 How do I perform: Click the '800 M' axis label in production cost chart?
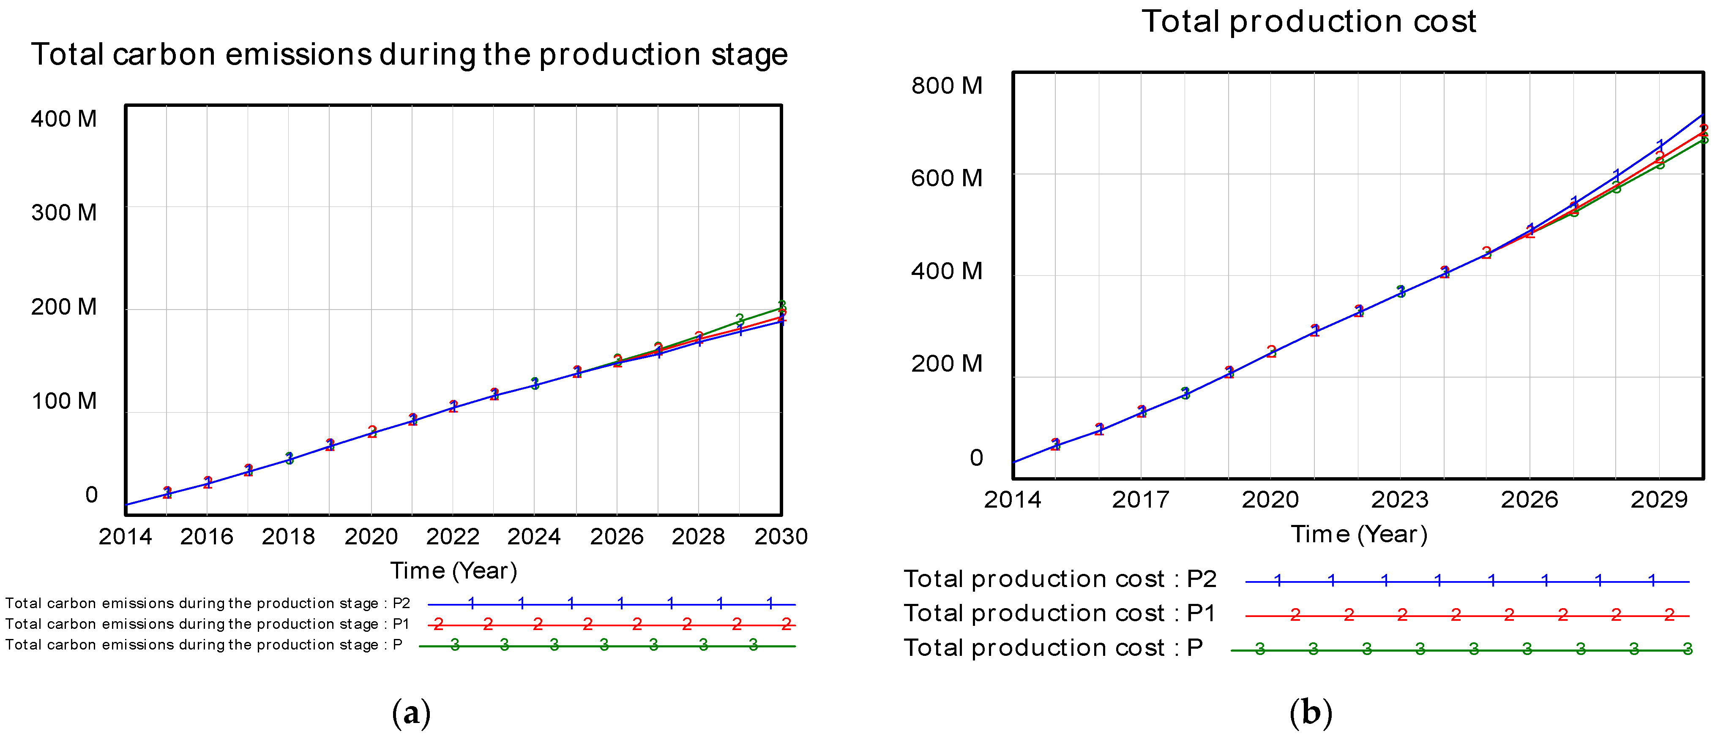coord(947,85)
